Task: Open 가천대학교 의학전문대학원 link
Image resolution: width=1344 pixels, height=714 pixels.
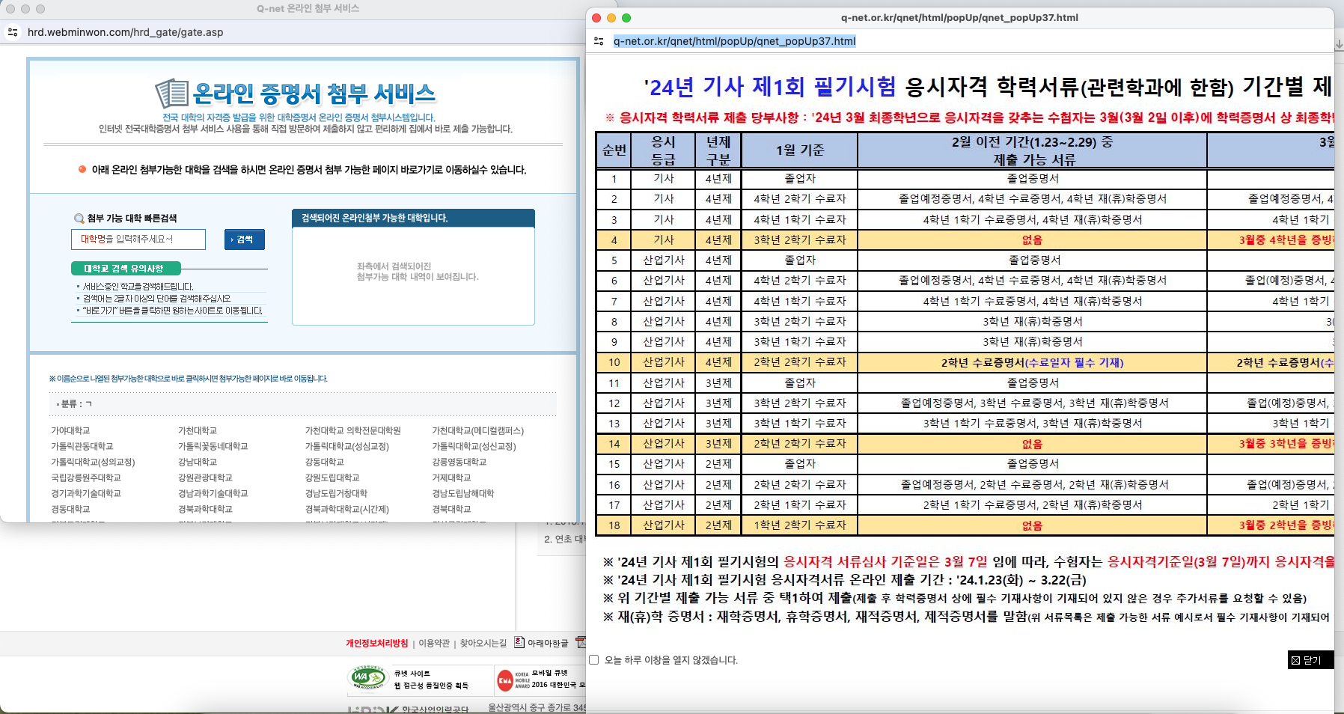Action: click(353, 430)
